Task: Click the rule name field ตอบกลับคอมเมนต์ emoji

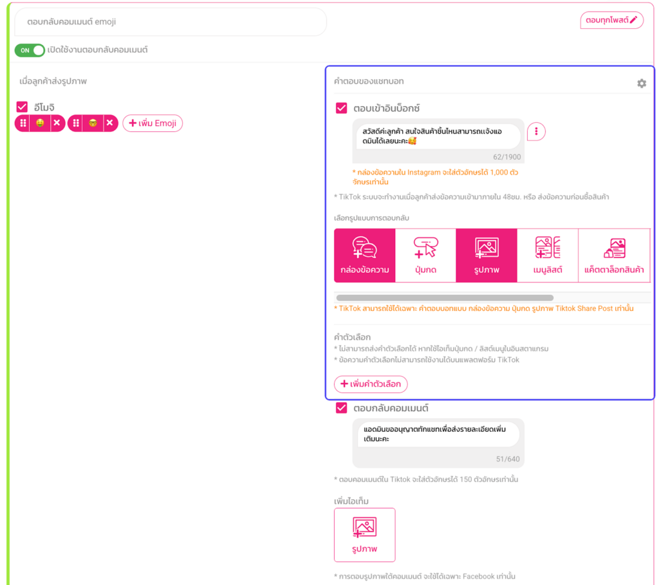Action: pyautogui.click(x=170, y=22)
